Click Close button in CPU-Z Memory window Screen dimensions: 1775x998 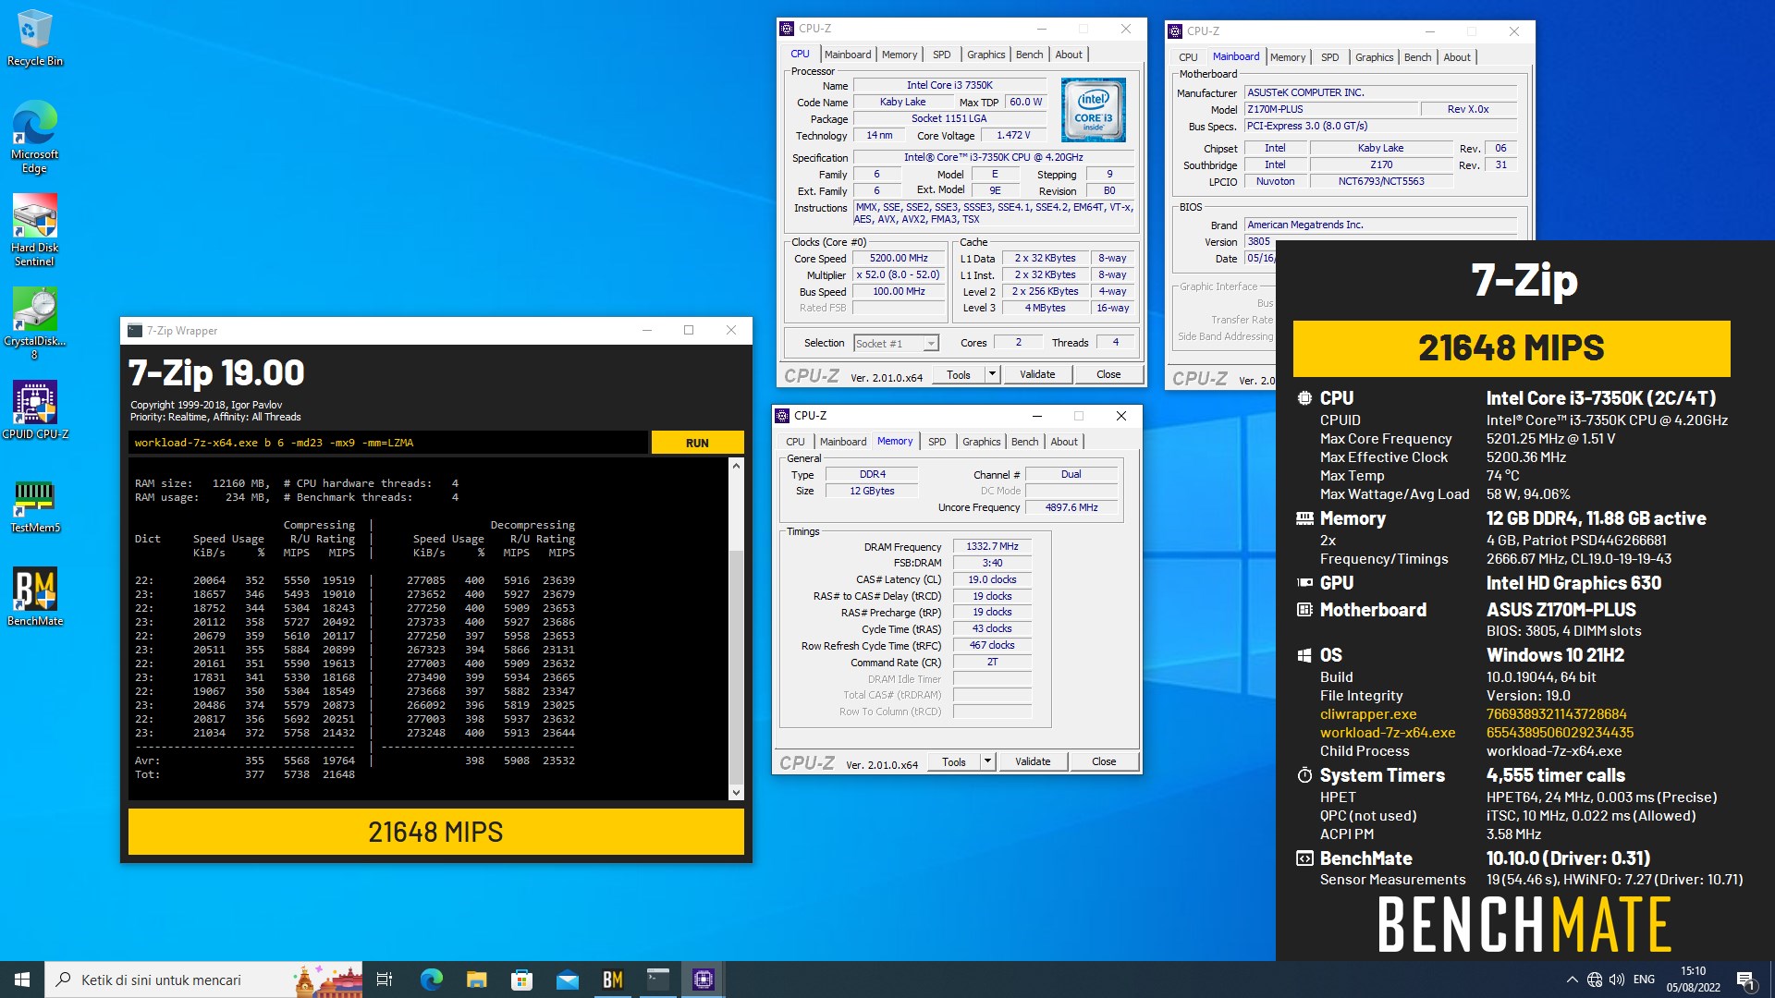[x=1104, y=761]
